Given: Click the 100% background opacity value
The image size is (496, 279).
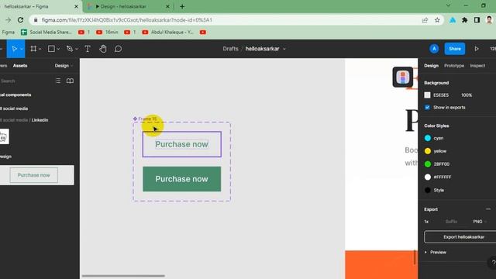Looking at the screenshot, I should coord(467,95).
